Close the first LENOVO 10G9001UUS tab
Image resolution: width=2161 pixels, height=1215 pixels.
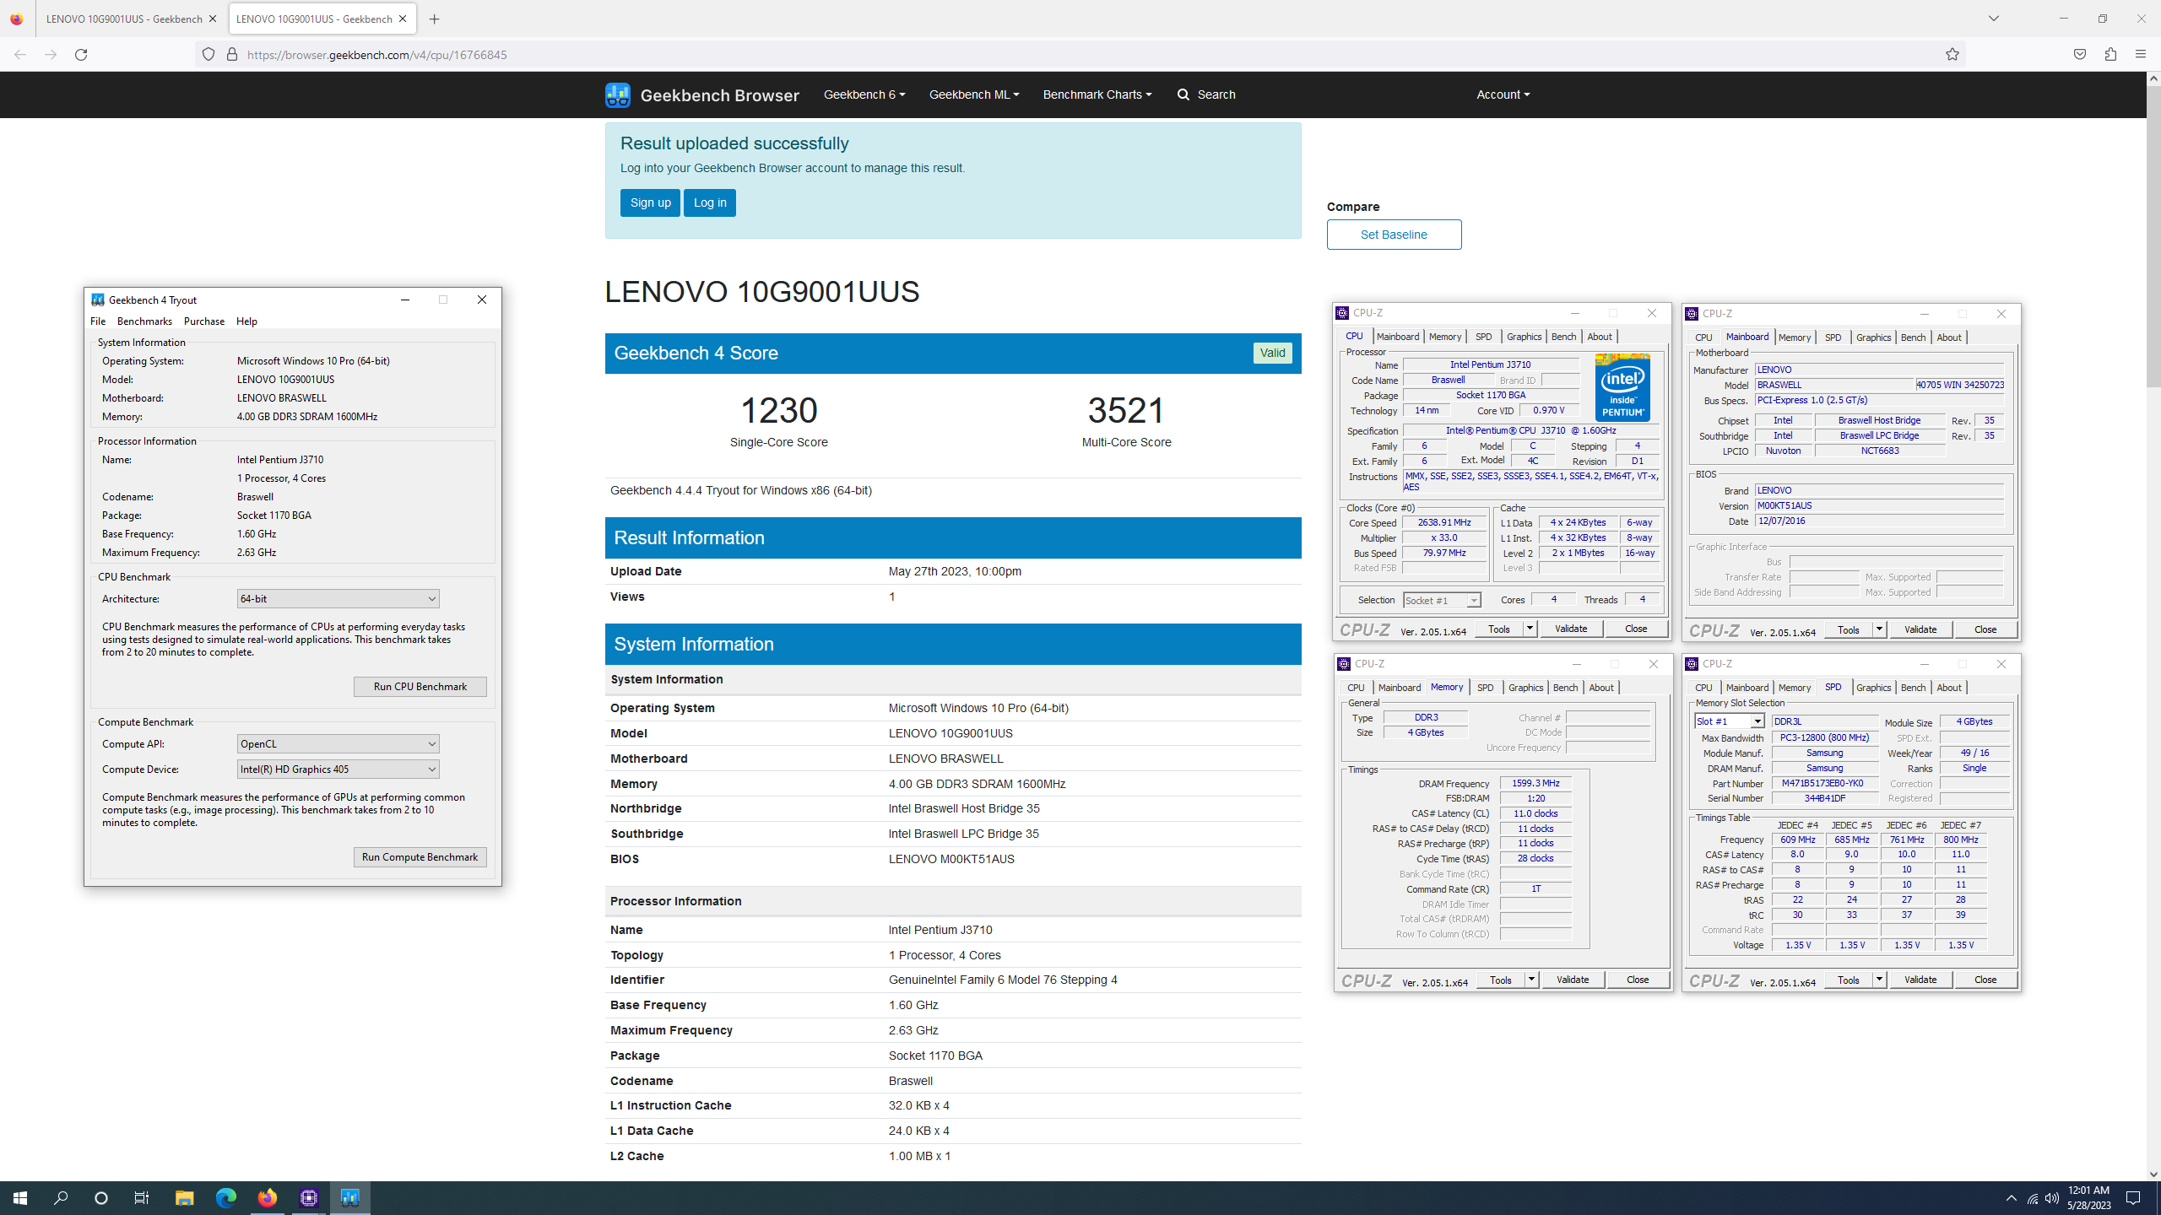point(213,19)
